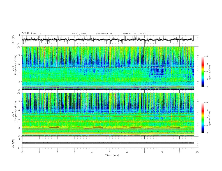The width and height of the screenshot is (222, 171).
Task: Click time axis tick label "1"
Action: (40, 152)
